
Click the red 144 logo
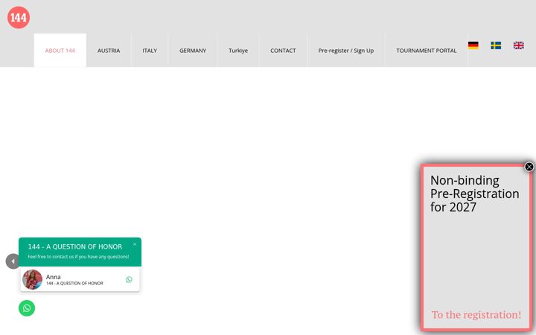(x=19, y=17)
